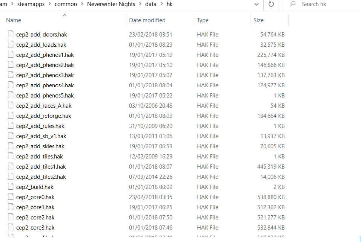This screenshot has width=361, height=242.
Task: Click the file icon of cep2_add_races_A.hak
Action: (x=11, y=105)
